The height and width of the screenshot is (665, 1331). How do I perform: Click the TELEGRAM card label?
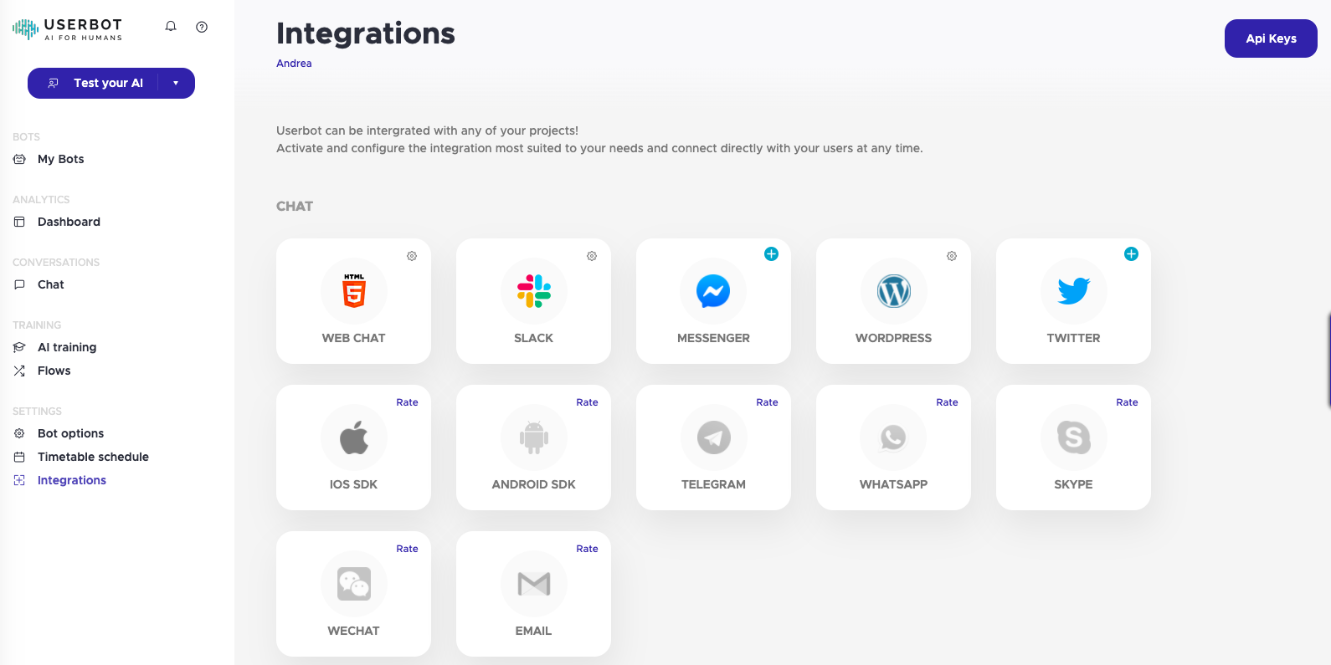(714, 484)
